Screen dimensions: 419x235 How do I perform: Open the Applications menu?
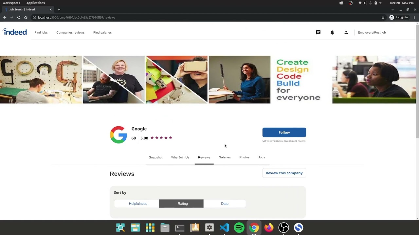[36, 3]
